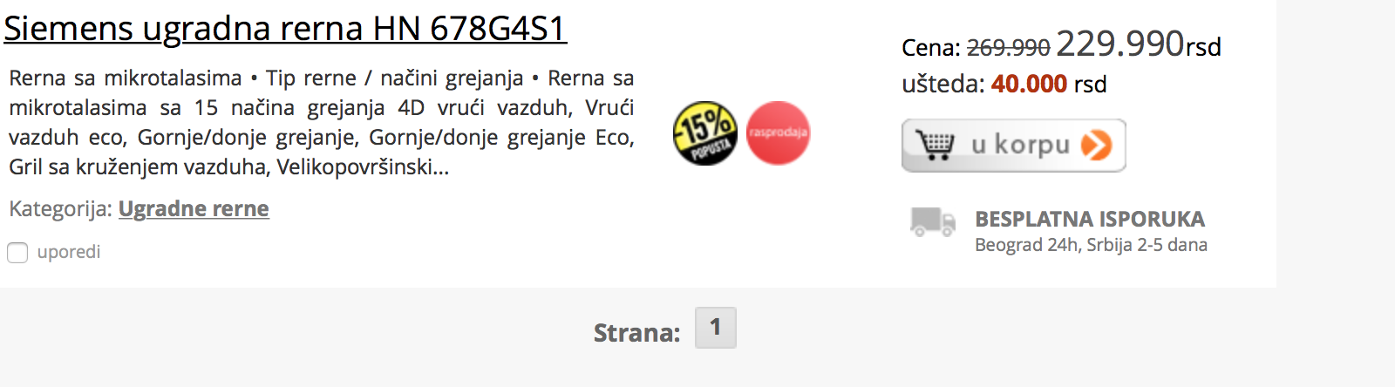The width and height of the screenshot is (1395, 387).
Task: Click the gray delivery truck icon
Action: pyautogui.click(x=932, y=222)
